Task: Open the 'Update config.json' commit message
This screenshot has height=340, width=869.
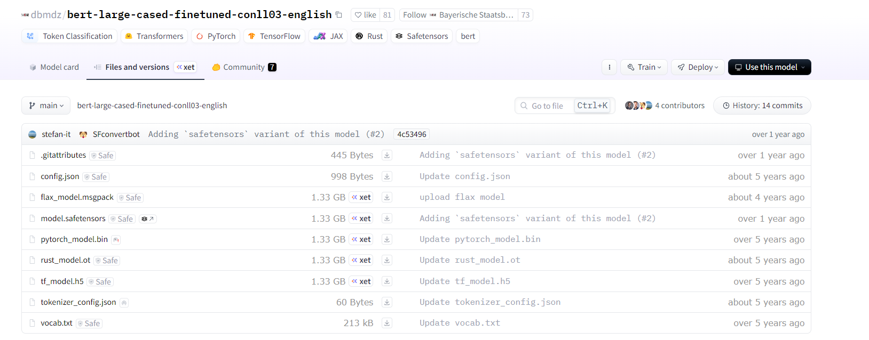Action: (x=464, y=176)
